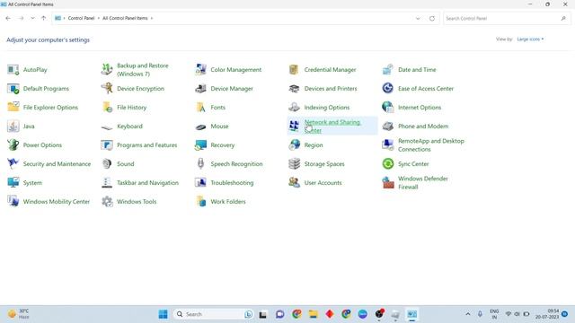Click the Backup and Restore icon

click(107, 70)
